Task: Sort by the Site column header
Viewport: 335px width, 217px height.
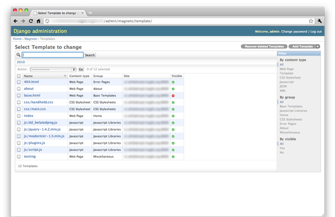Action: (x=127, y=76)
